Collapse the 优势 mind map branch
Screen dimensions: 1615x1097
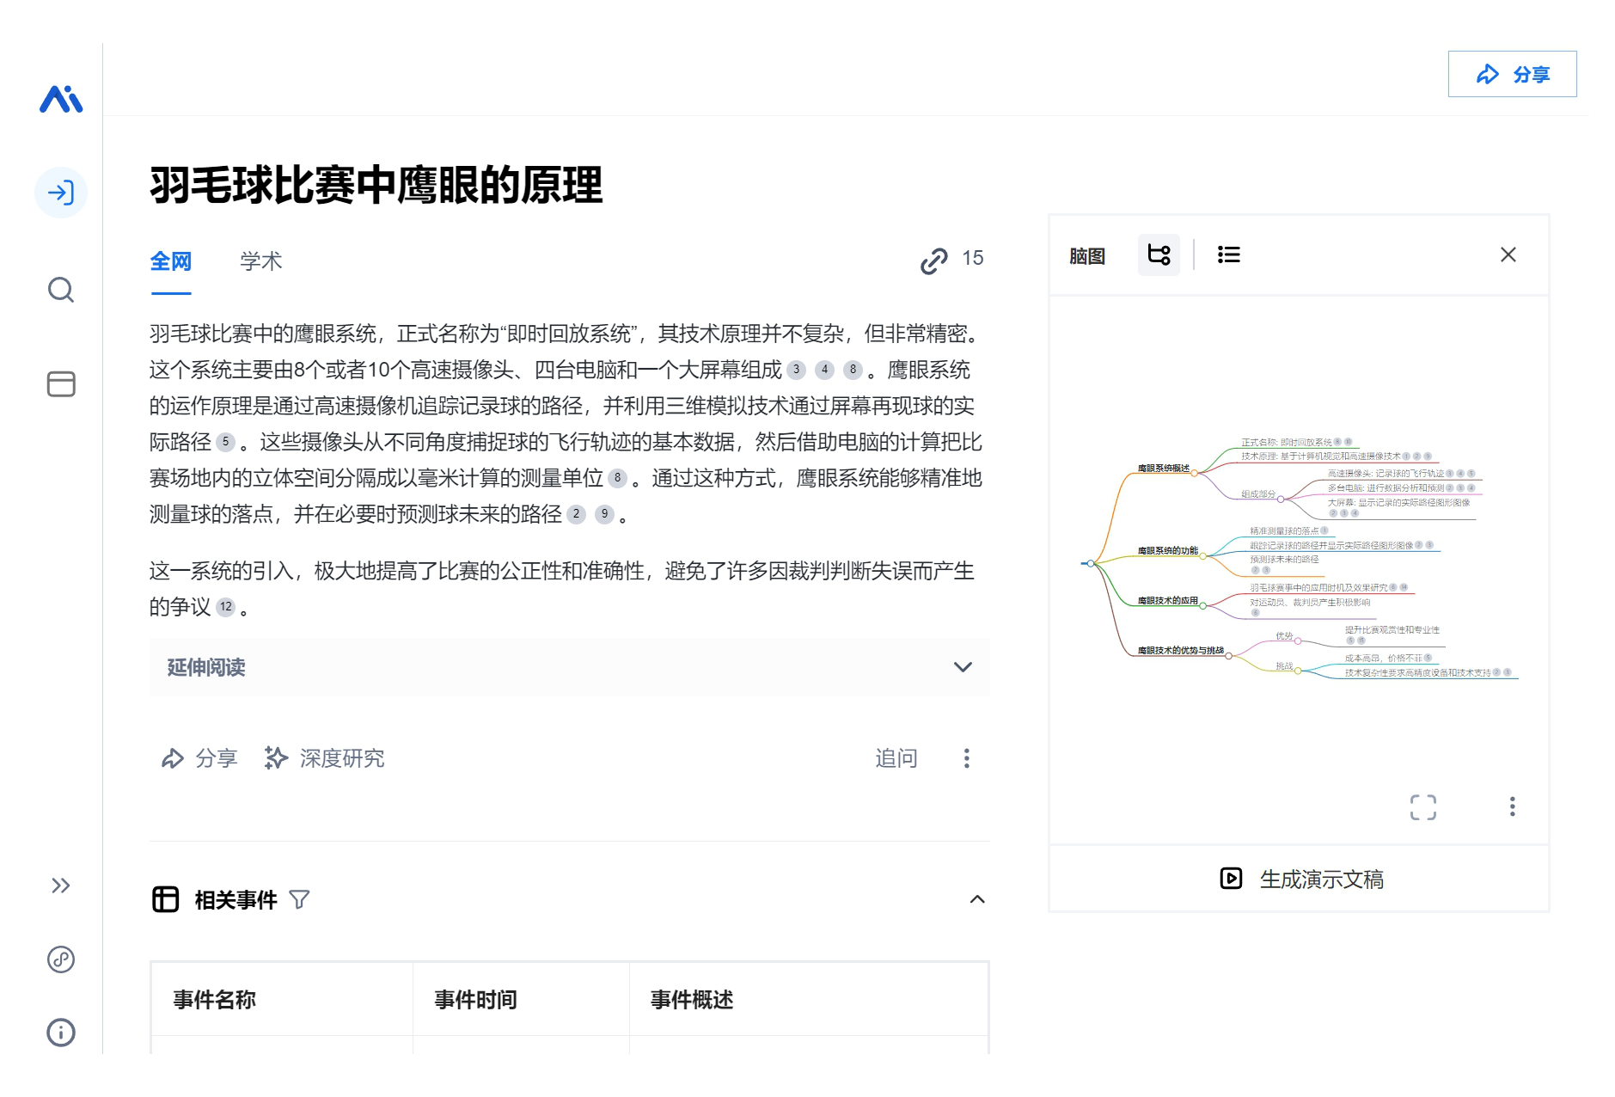click(1298, 641)
